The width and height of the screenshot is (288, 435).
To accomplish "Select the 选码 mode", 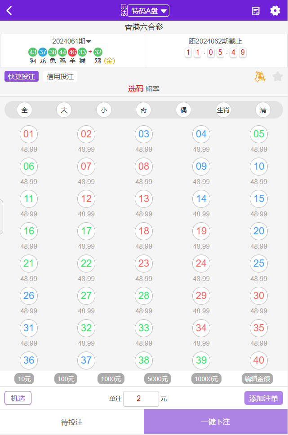I will (136, 89).
